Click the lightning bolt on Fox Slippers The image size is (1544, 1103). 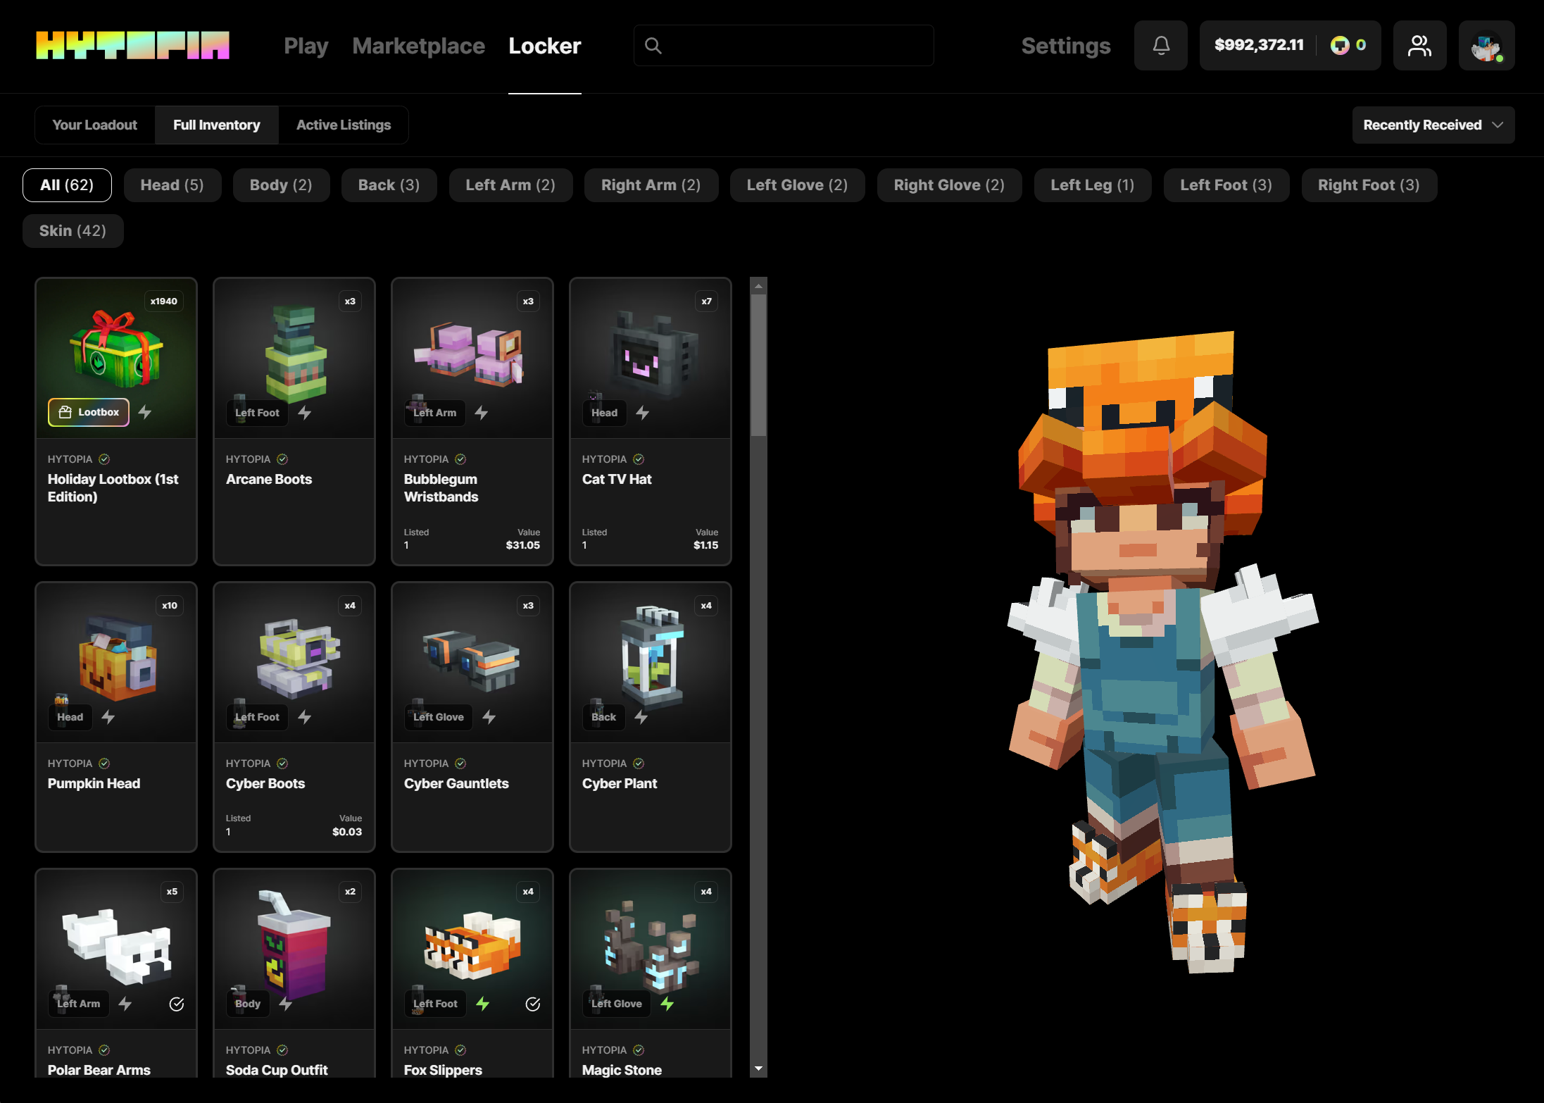pyautogui.click(x=482, y=1003)
